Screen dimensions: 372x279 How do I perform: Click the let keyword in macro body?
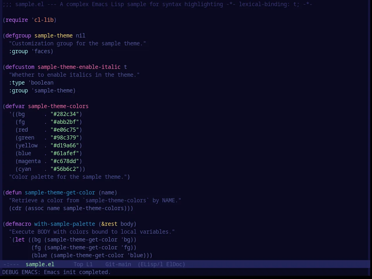(x=20, y=239)
